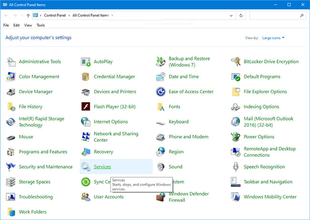This screenshot has width=310, height=220.
Task: Open the View menu
Action: click(x=28, y=25)
